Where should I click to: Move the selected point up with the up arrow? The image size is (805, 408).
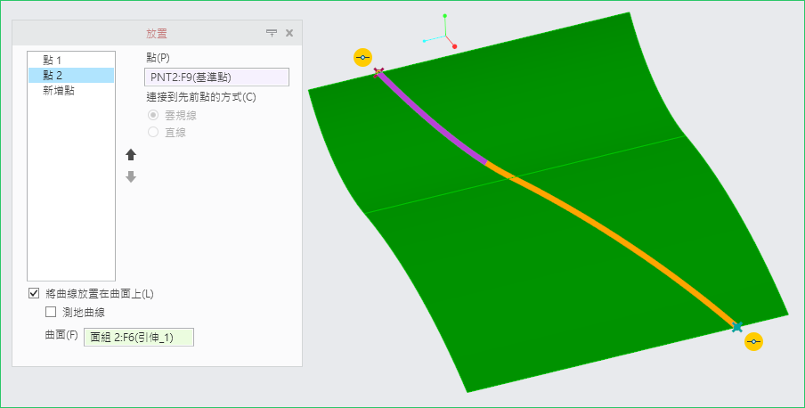click(131, 154)
